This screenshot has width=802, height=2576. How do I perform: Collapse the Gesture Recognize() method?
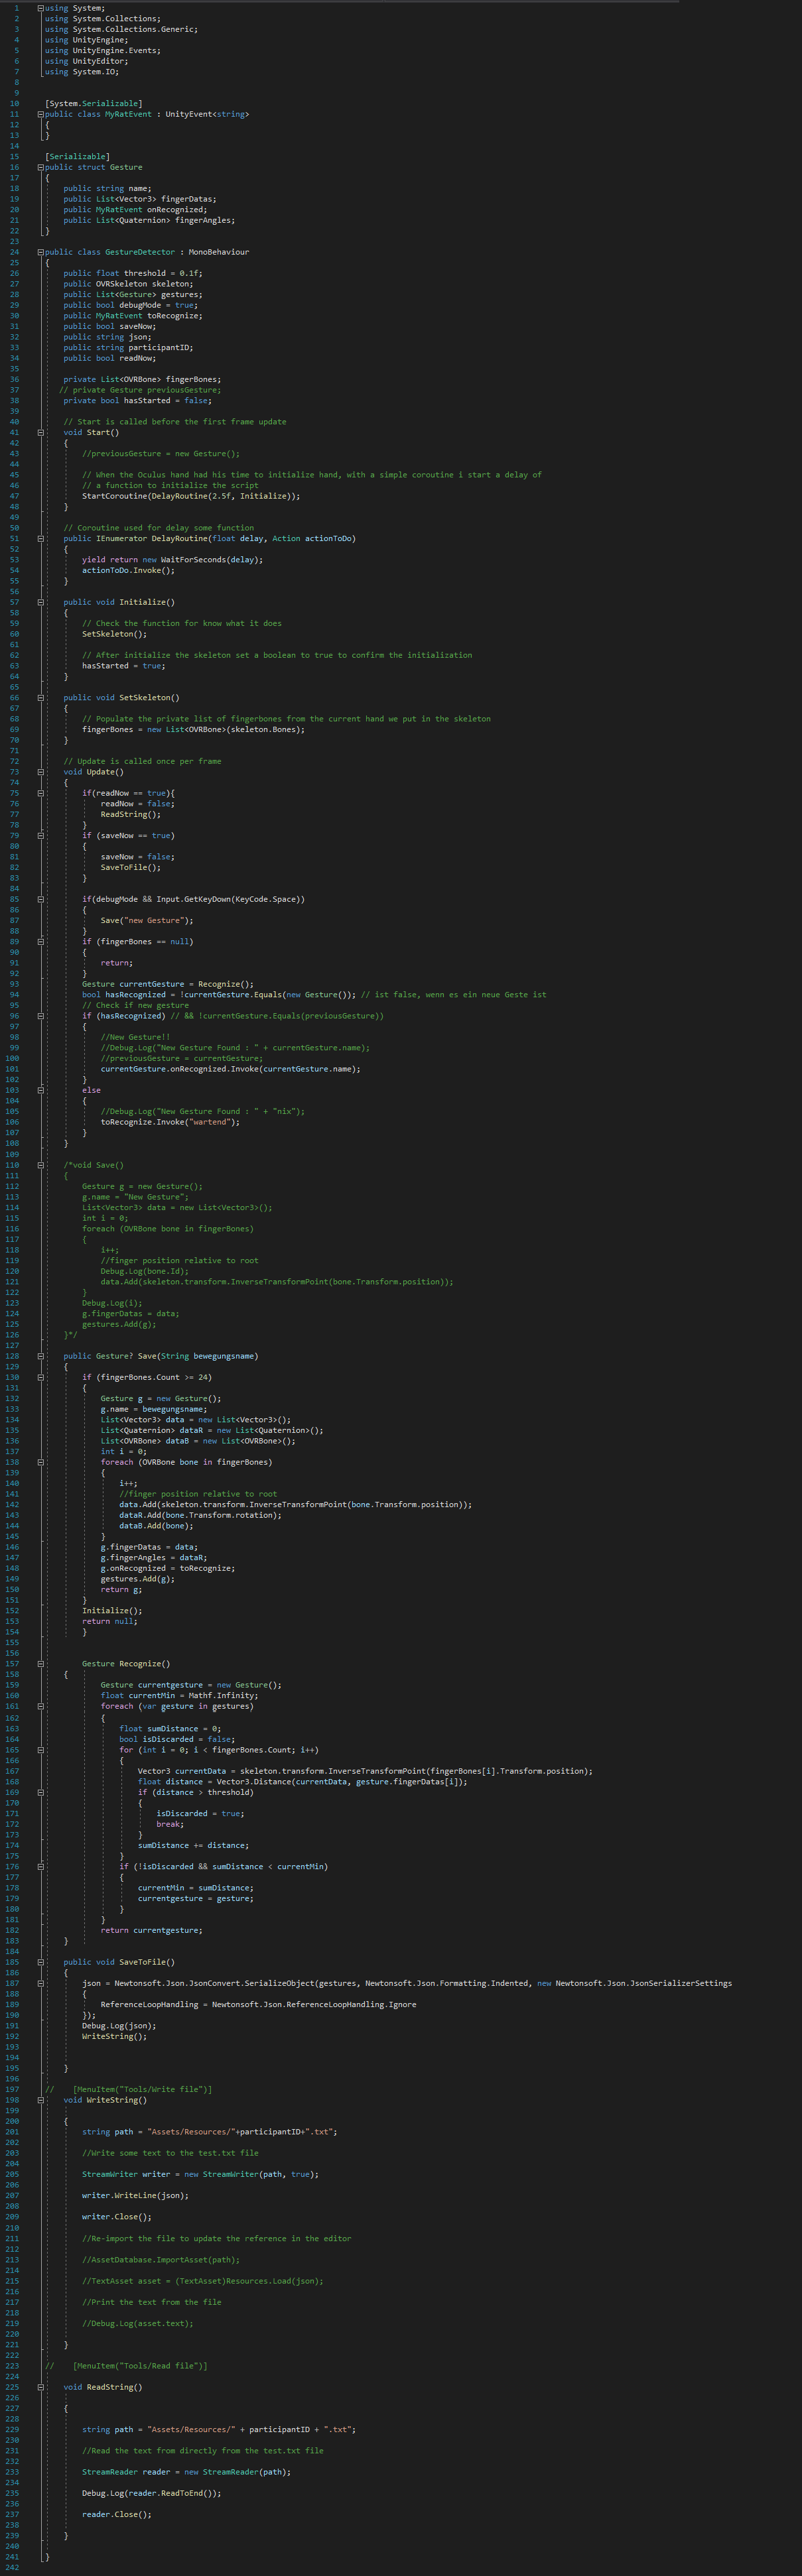pos(41,1664)
